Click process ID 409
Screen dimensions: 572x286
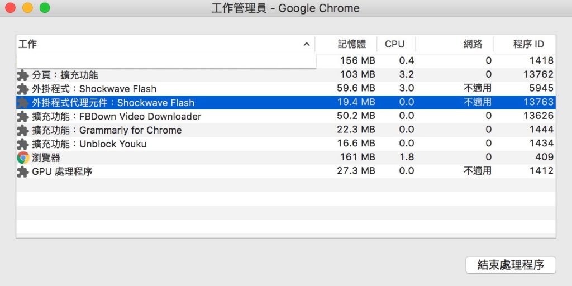click(545, 157)
